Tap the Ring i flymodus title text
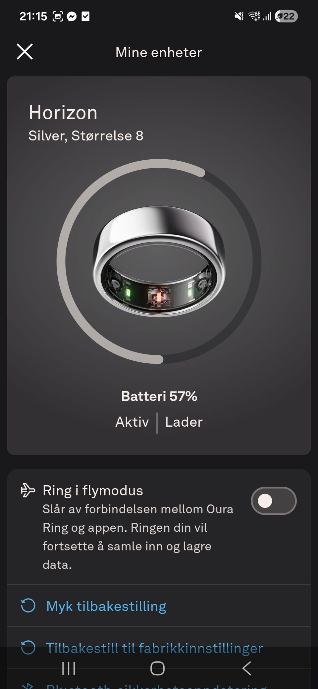 coord(93,491)
